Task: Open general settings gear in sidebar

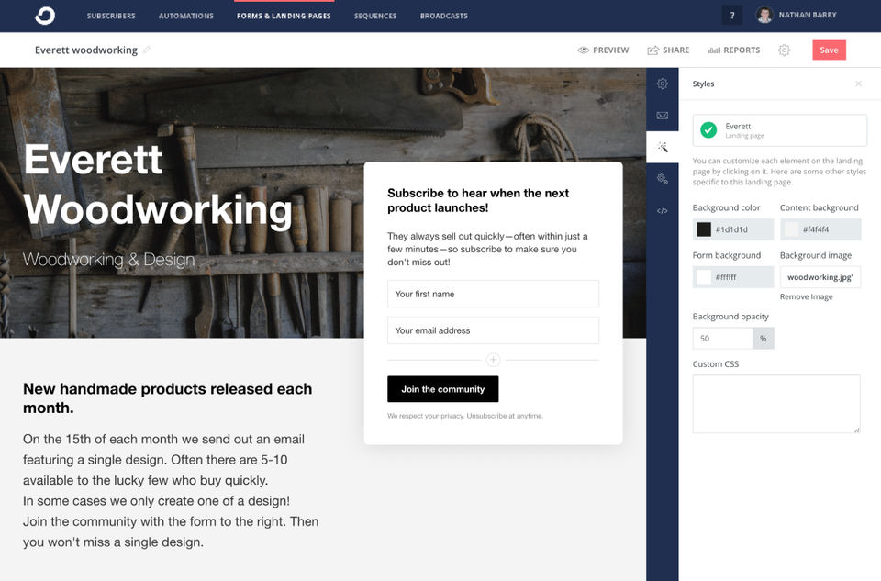Action: (662, 84)
